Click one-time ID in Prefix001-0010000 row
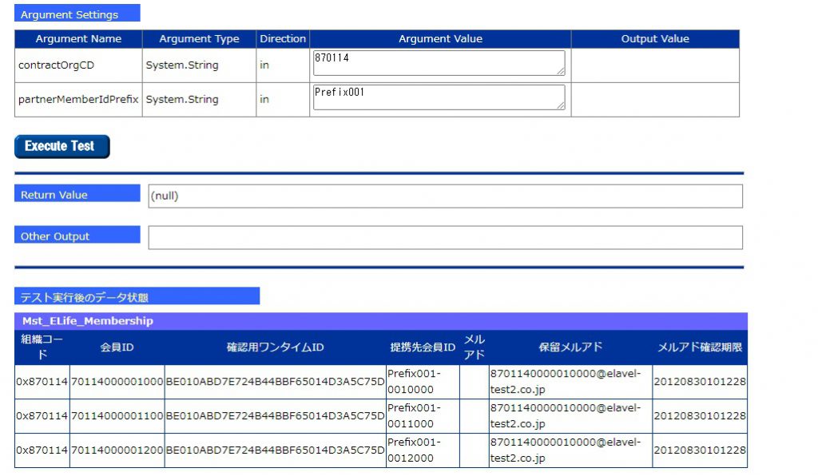The height and width of the screenshot is (476, 818). click(275, 382)
